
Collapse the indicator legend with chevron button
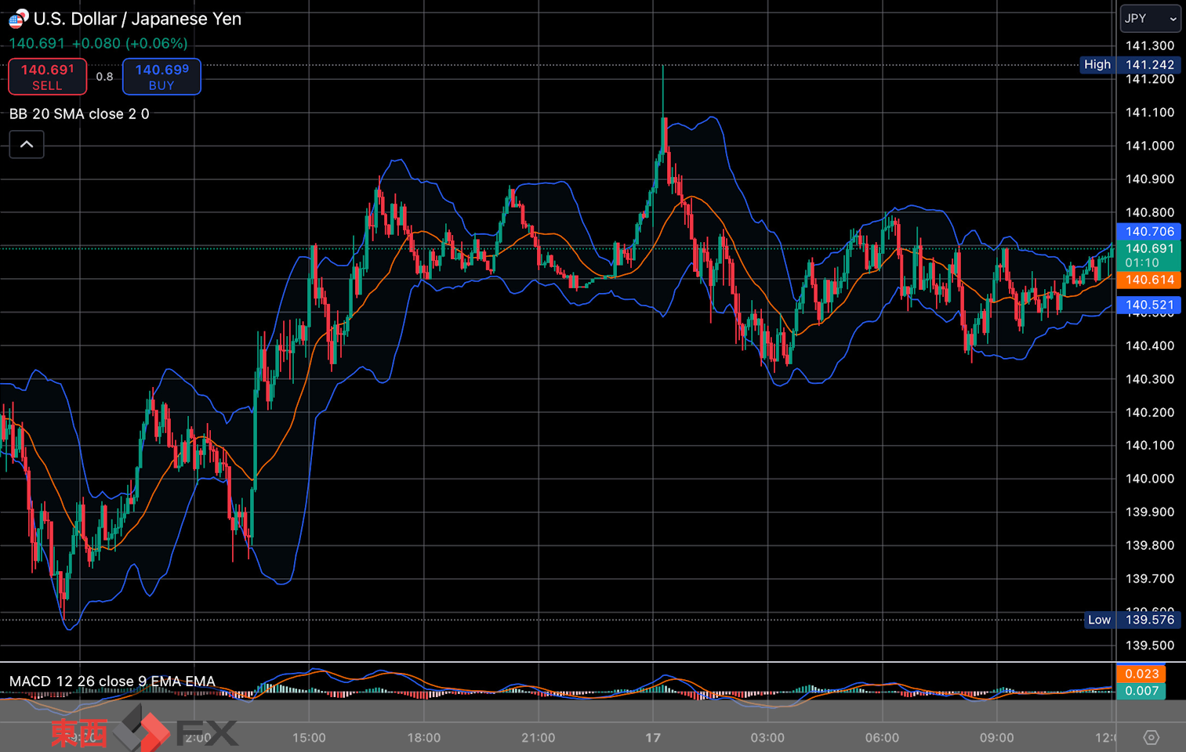pos(27,144)
